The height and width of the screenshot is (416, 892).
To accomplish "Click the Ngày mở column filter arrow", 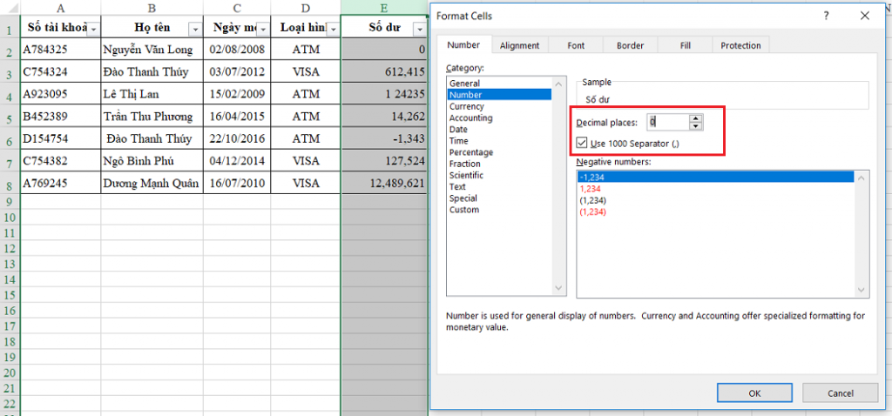I will coord(261,29).
